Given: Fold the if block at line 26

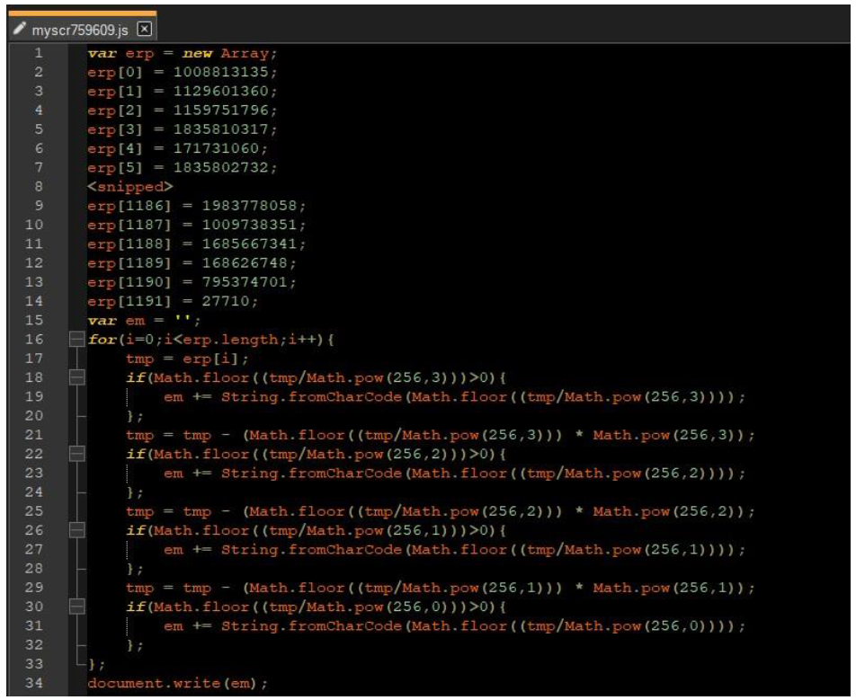Looking at the screenshot, I should pos(76,530).
